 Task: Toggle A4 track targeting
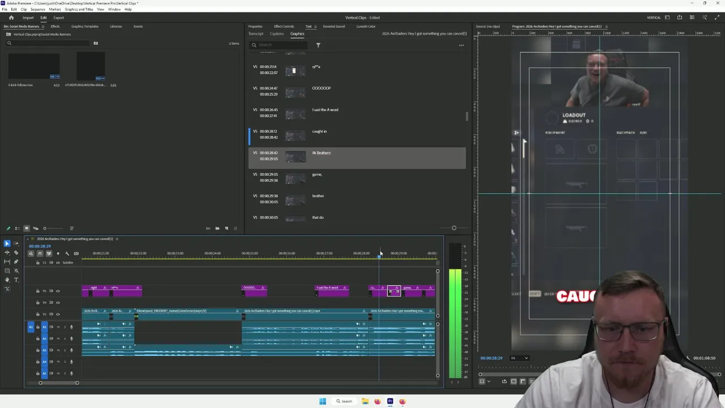[x=45, y=362]
